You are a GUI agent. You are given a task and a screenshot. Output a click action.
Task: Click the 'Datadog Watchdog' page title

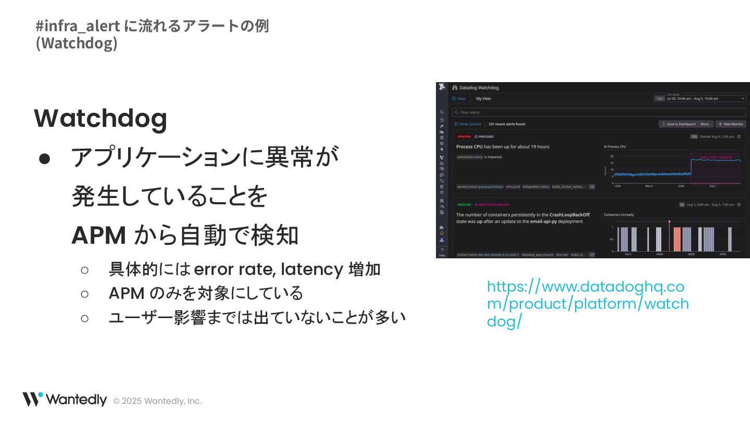pos(479,87)
